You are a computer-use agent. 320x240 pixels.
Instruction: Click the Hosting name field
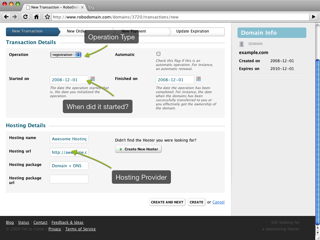click(69, 139)
